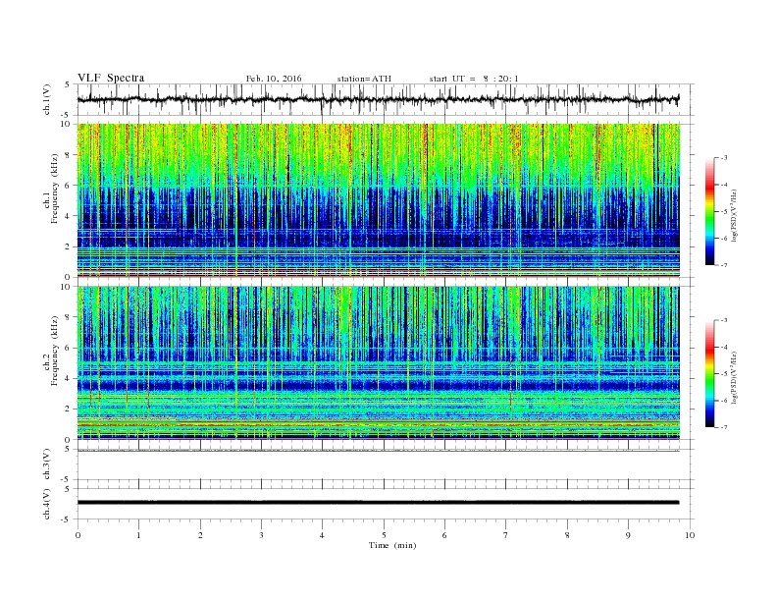
Task: Click the ch.1 spectrogram panel
Action: 378,200
